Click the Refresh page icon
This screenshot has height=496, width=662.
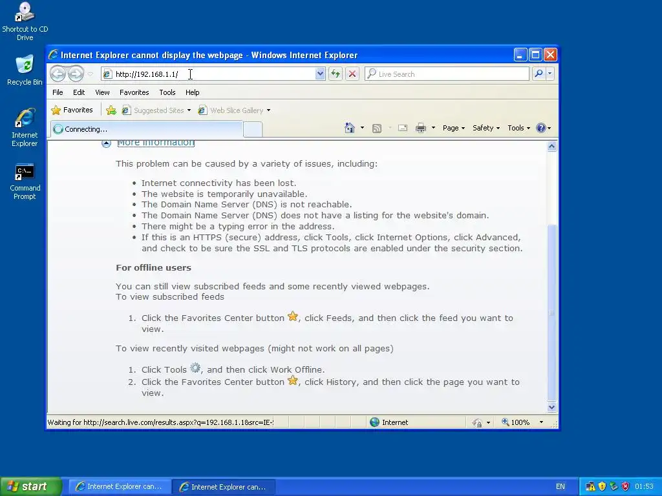pos(336,74)
